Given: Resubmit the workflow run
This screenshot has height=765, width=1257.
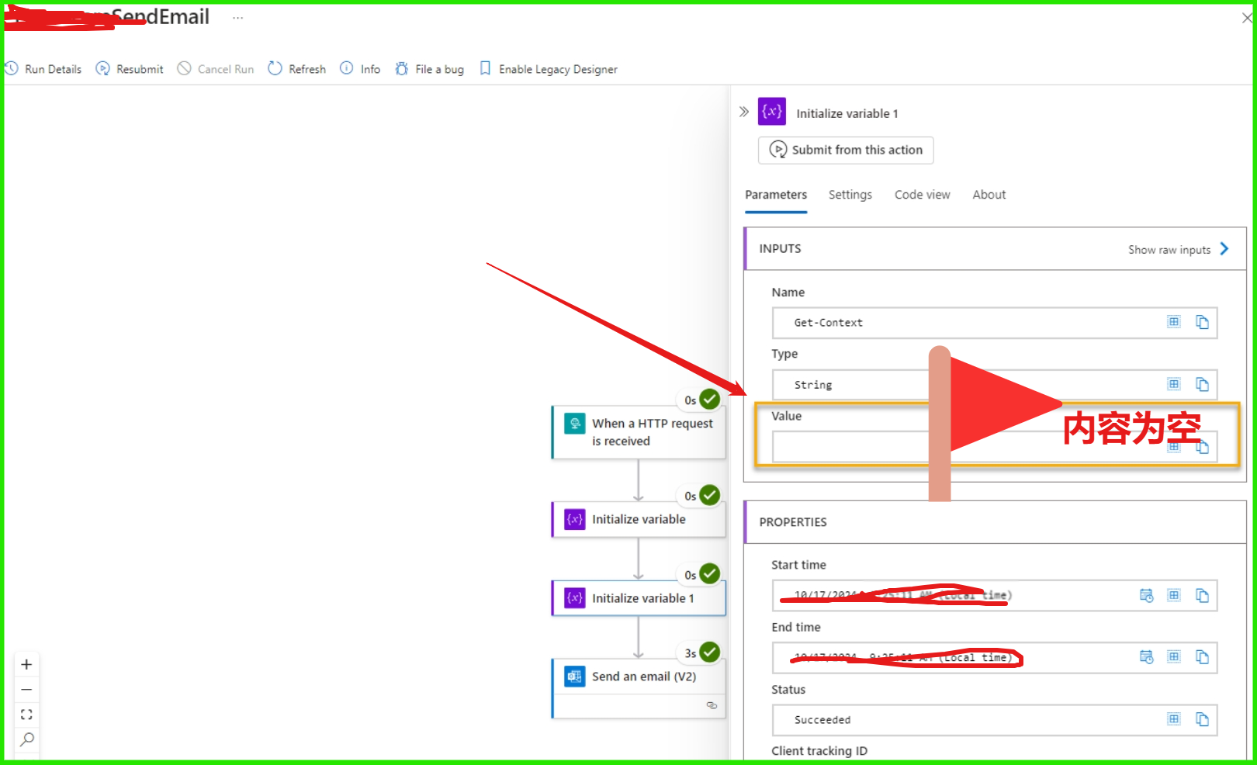Looking at the screenshot, I should pos(130,69).
